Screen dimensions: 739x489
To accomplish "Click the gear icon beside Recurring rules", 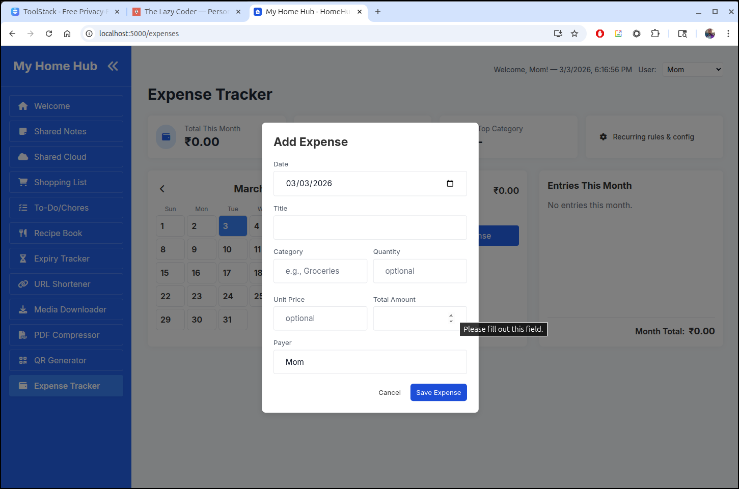I will (x=604, y=137).
